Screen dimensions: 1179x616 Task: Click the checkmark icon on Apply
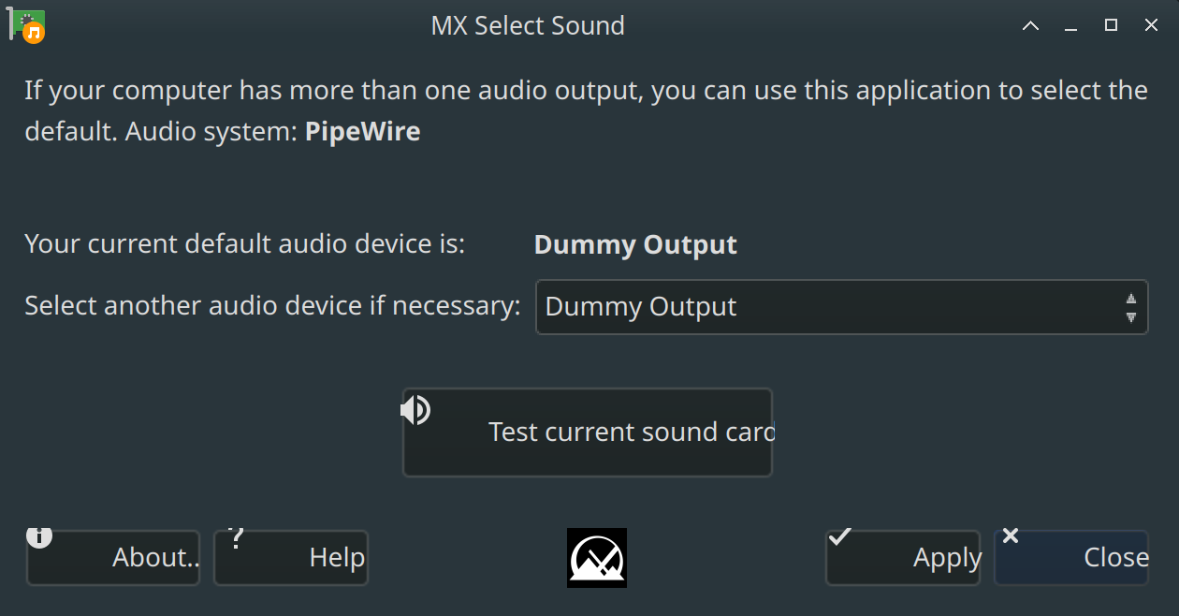[x=839, y=536]
